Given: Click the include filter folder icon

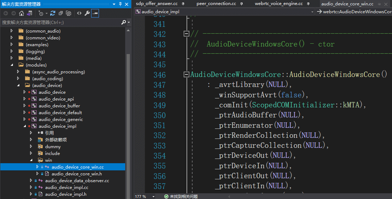Looking at the screenshot, I should point(40,153).
